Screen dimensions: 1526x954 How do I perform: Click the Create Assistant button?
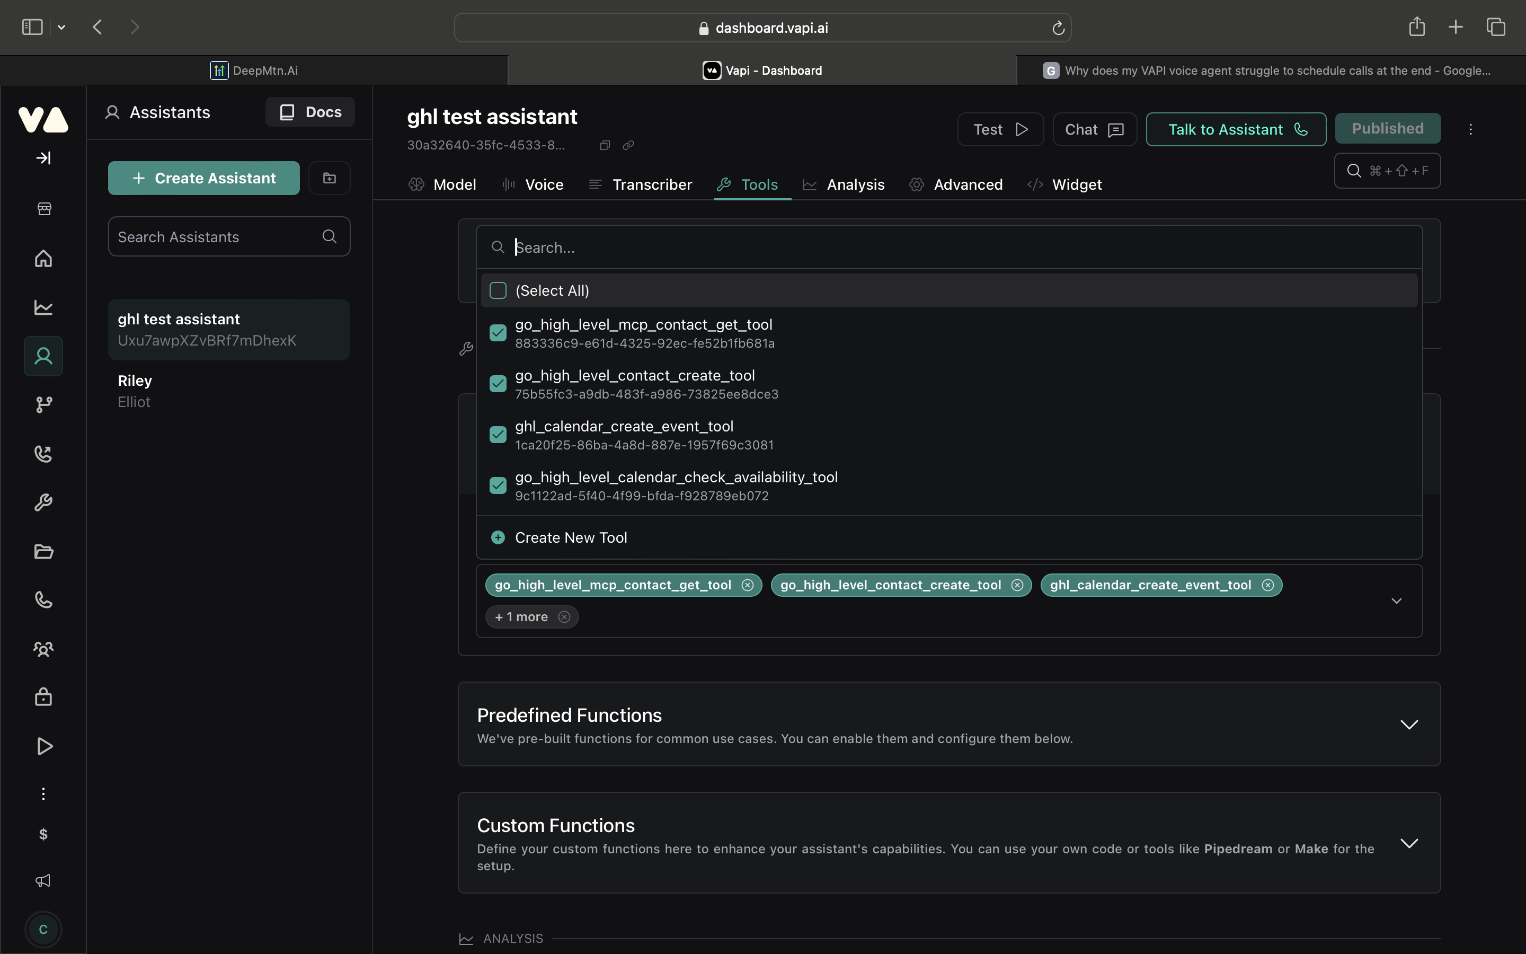pyautogui.click(x=203, y=178)
